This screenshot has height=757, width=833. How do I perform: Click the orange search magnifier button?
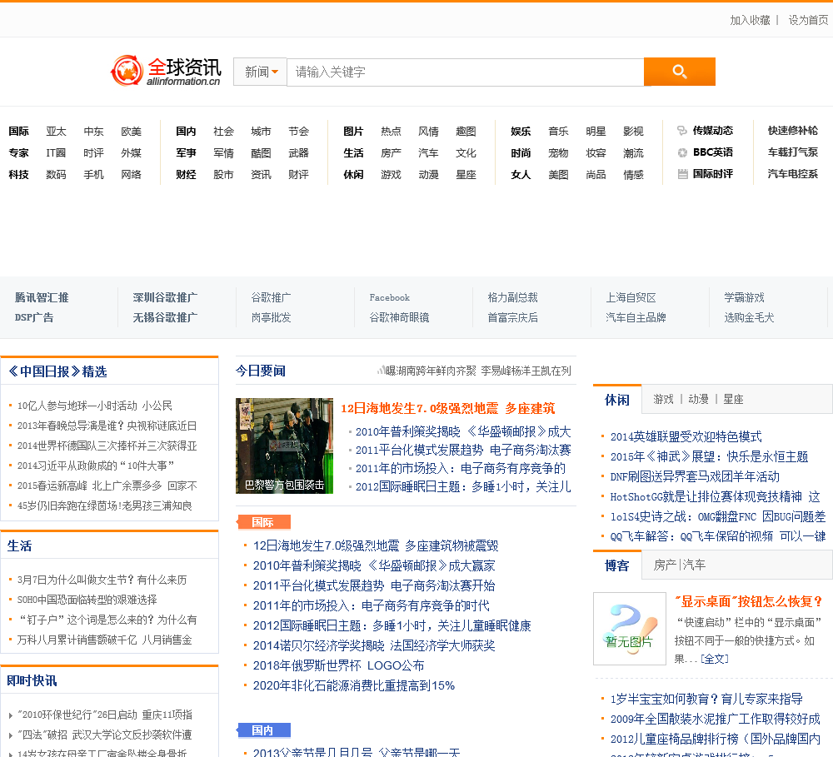tap(680, 72)
